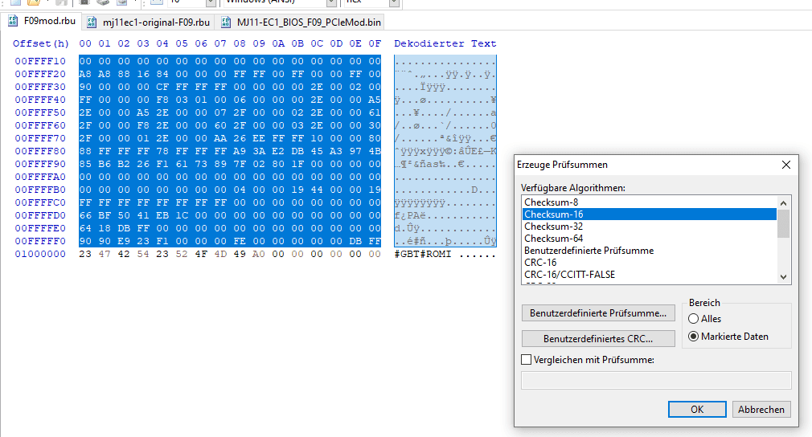Click the offset label 00FFFFC0
812x437 pixels.
pos(40,202)
